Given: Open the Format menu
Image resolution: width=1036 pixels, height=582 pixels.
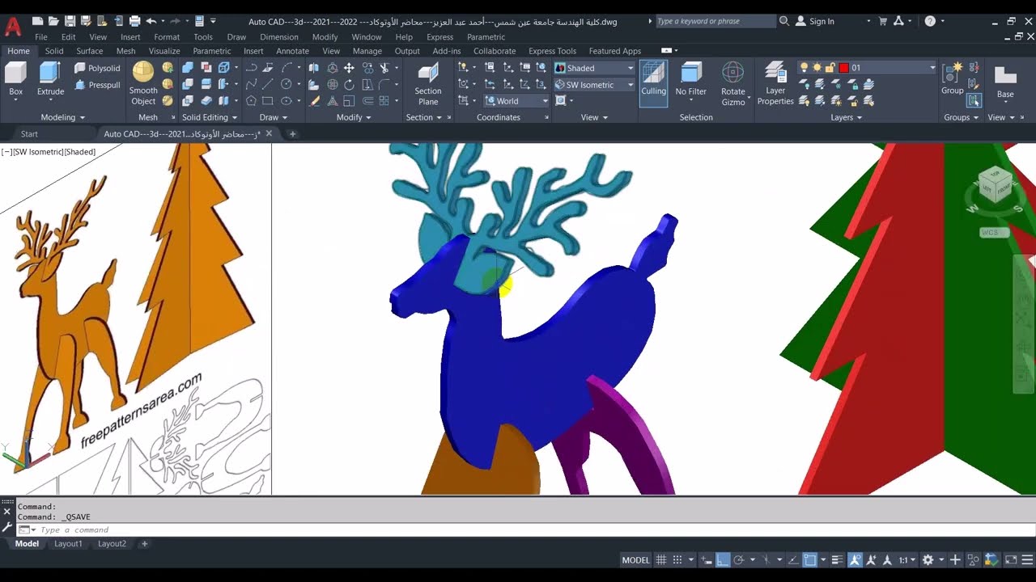Looking at the screenshot, I should pos(167,37).
